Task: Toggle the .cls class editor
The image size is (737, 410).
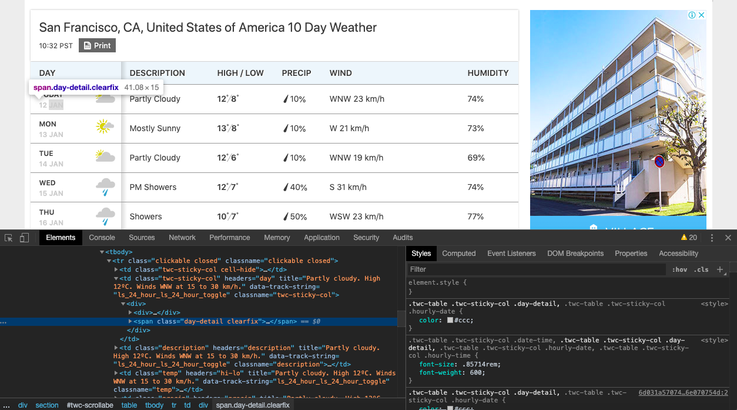Action: click(702, 269)
